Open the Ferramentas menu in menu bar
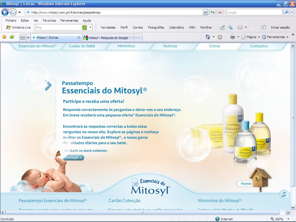The width and height of the screenshot is (296, 222). click(x=69, y=21)
